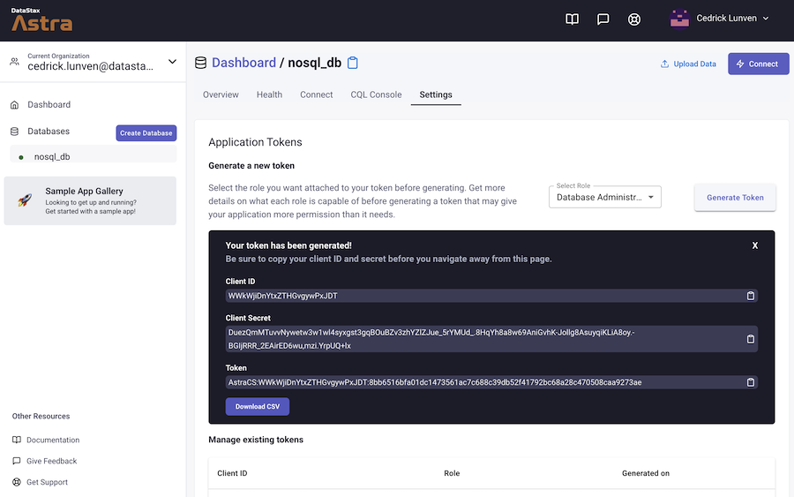794x497 pixels.
Task: Click the Client ID value field
Action: point(491,296)
